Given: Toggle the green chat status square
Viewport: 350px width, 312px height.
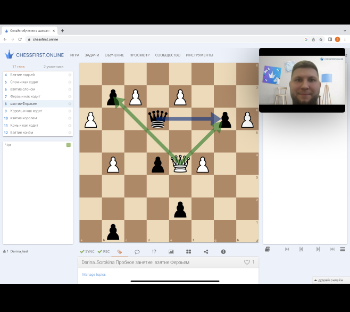Looking at the screenshot, I should point(69,145).
